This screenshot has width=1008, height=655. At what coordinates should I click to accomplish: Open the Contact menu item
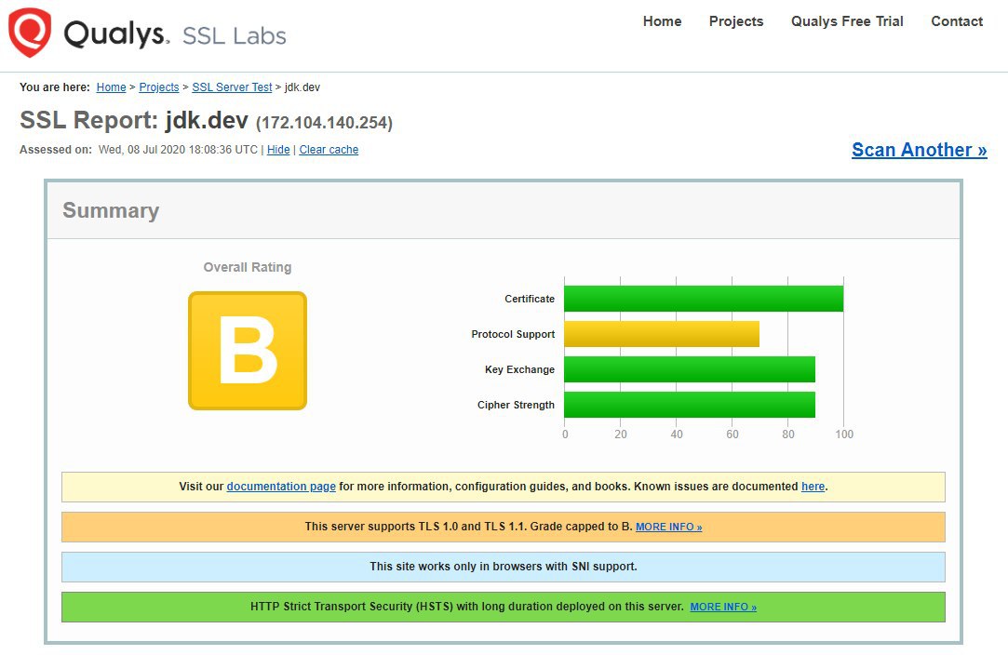(x=957, y=21)
